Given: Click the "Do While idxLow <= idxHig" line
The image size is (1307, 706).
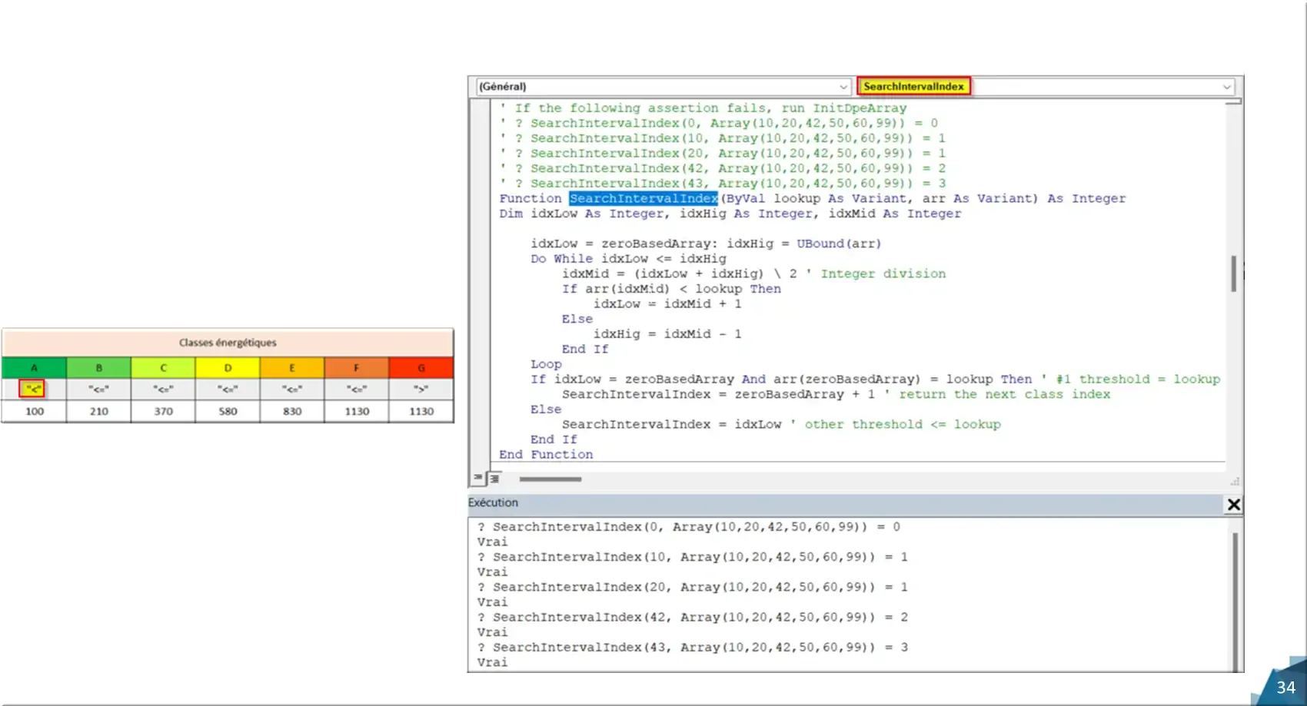Looking at the screenshot, I should pyautogui.click(x=628, y=259).
